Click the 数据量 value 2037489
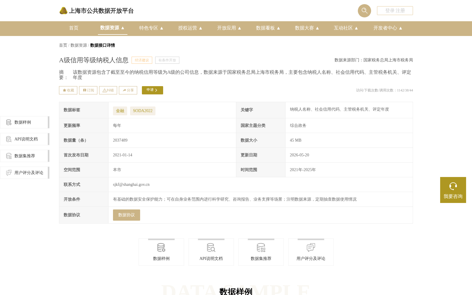 [120, 140]
